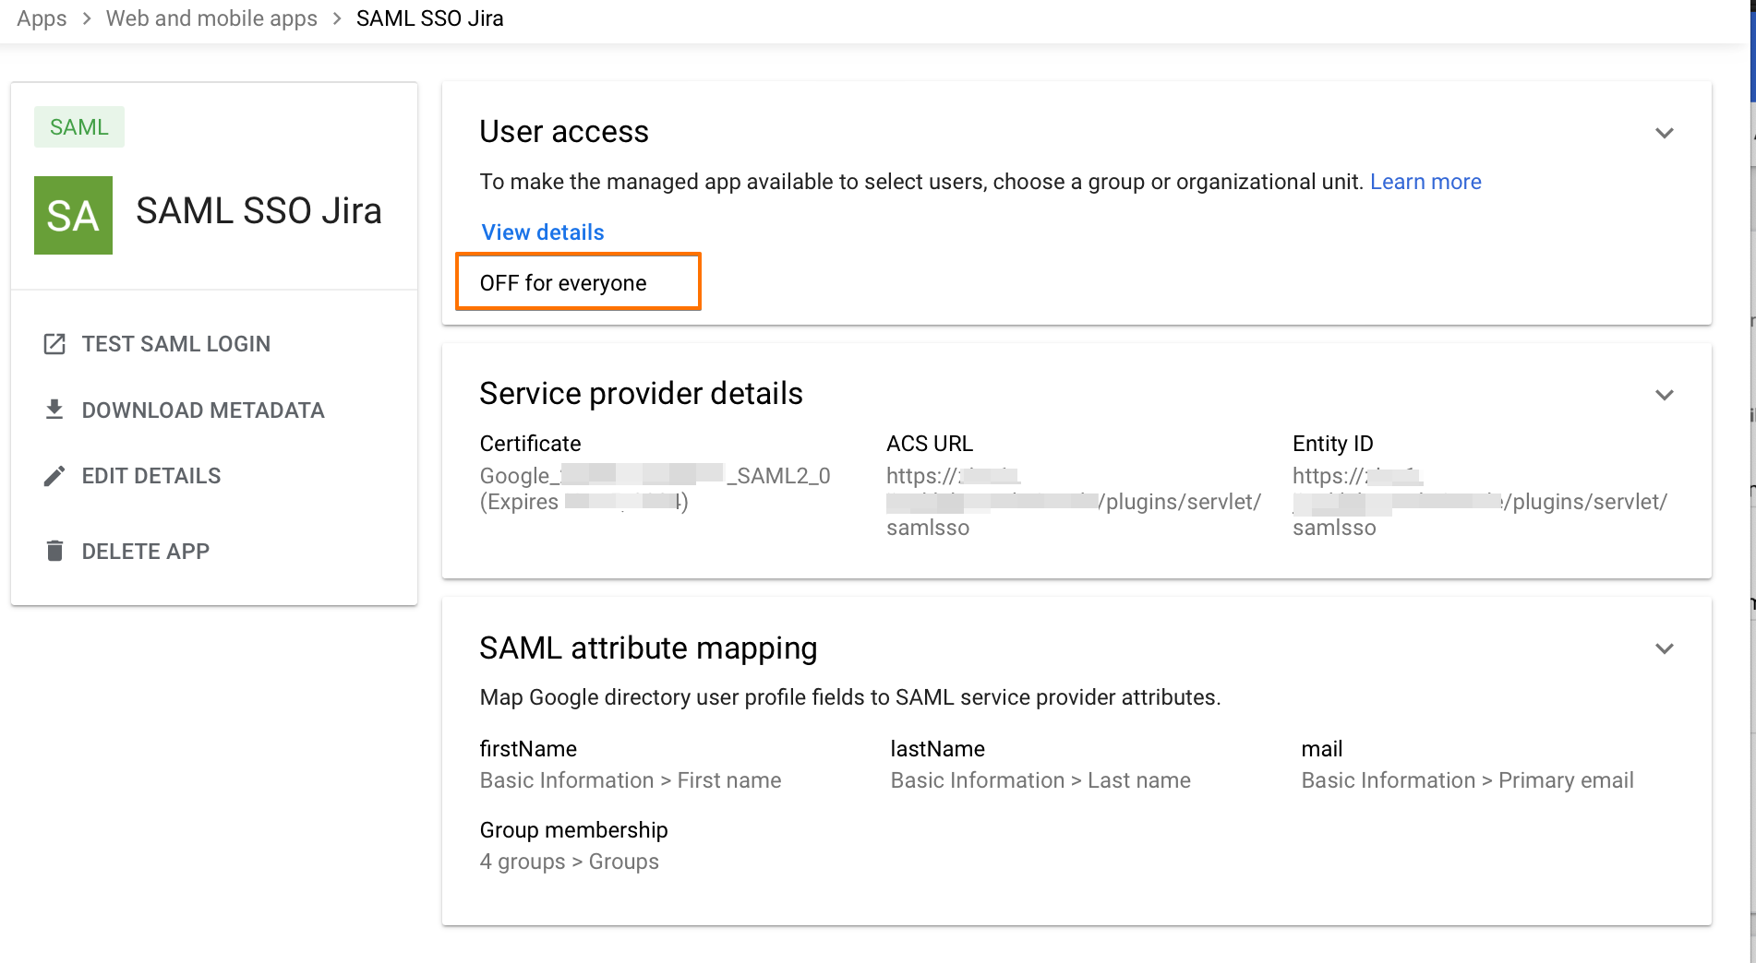Go to Web and mobile apps breadcrumb
Screen dimensions: 1756x963
click(x=211, y=18)
